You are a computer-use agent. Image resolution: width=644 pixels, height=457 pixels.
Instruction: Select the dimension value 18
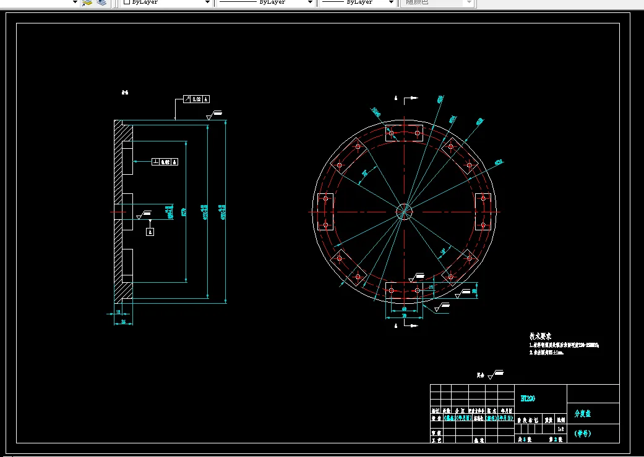(x=118, y=312)
